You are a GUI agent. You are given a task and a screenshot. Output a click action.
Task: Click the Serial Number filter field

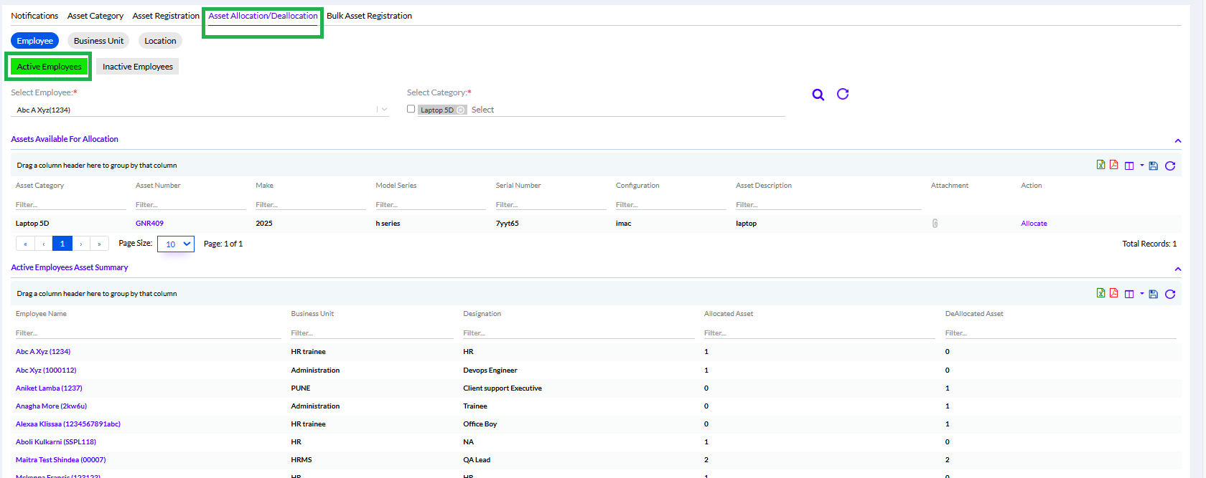pyautogui.click(x=551, y=204)
